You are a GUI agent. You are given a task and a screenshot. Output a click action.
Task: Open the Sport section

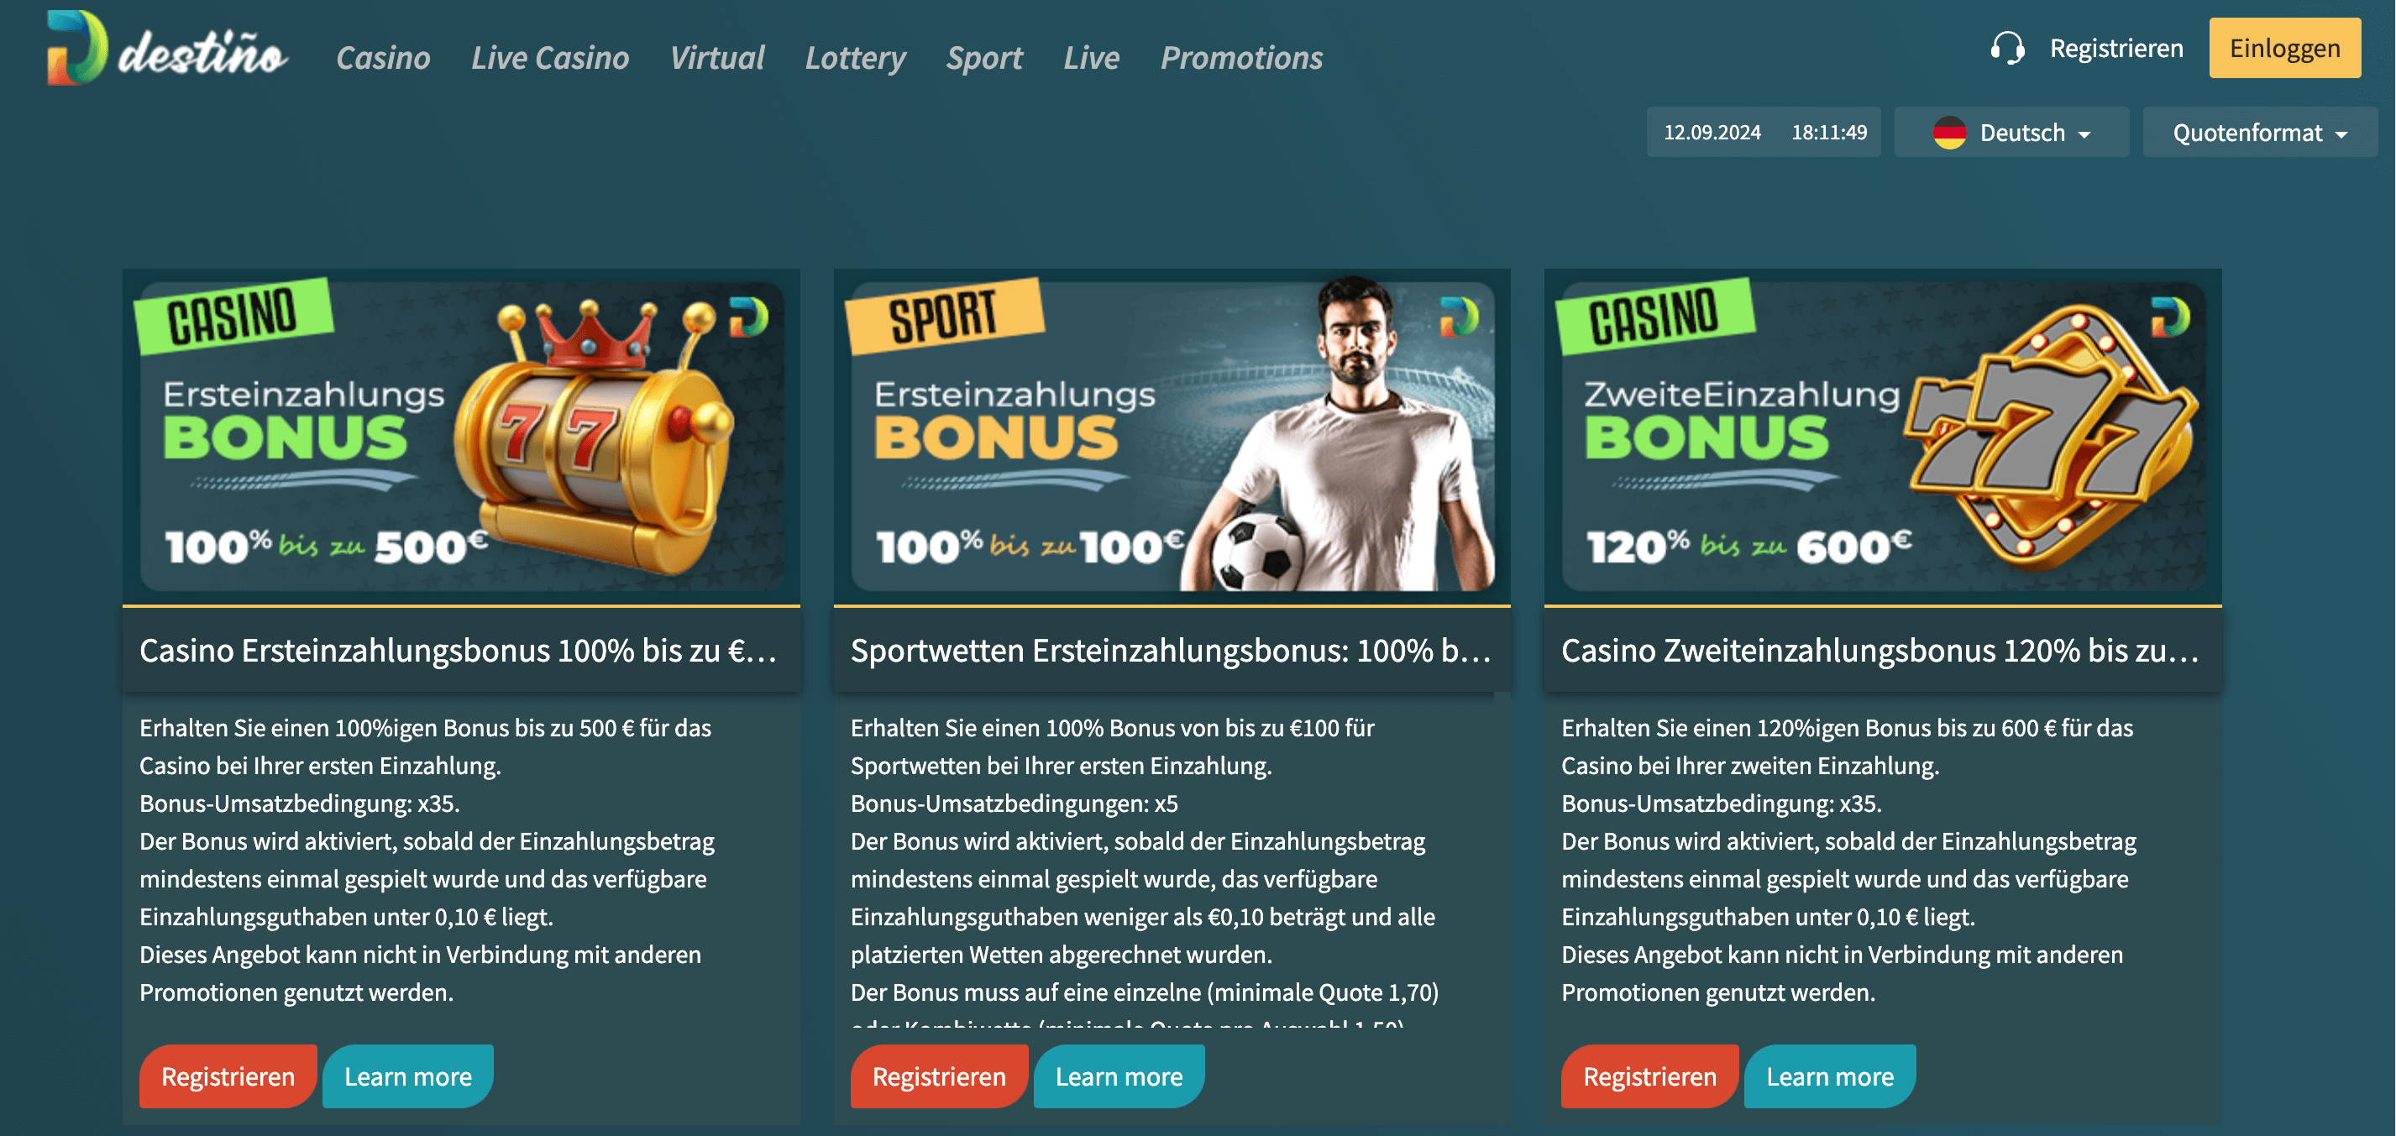click(984, 58)
